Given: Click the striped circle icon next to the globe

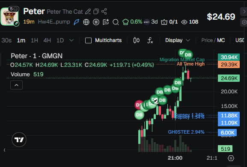Looking at the screenshot, I should [96, 22].
